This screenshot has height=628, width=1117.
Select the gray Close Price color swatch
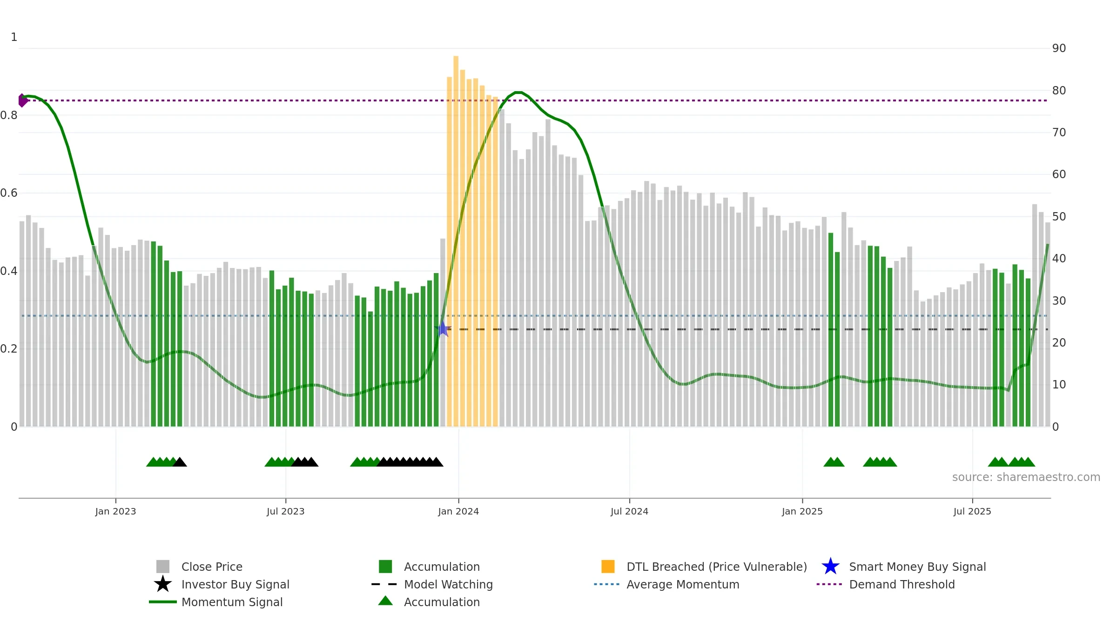[163, 567]
